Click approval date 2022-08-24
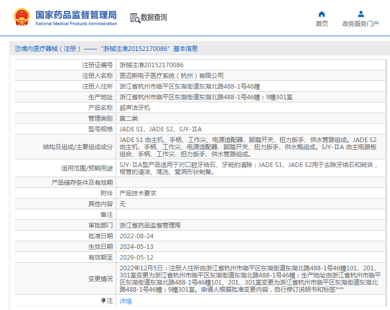 (136, 236)
